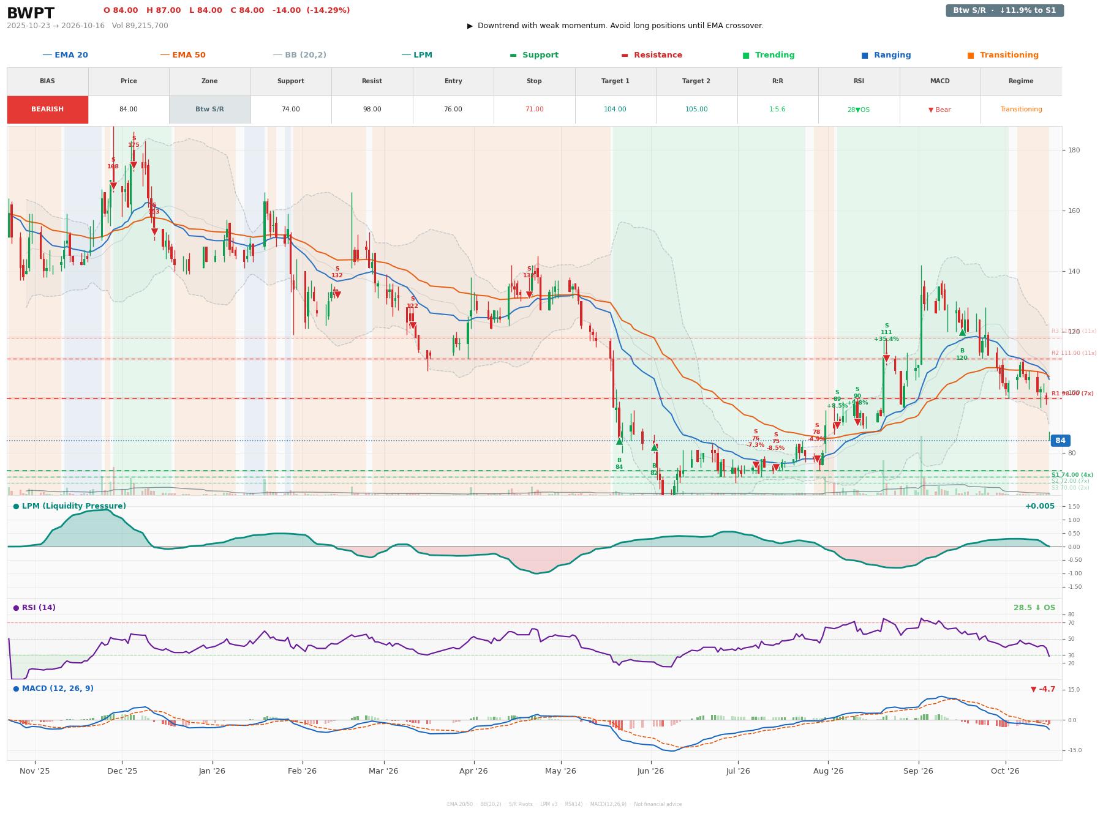Click the R2 111.00 (11x) resistance label
The width and height of the screenshot is (1103, 814).
pyautogui.click(x=1074, y=353)
